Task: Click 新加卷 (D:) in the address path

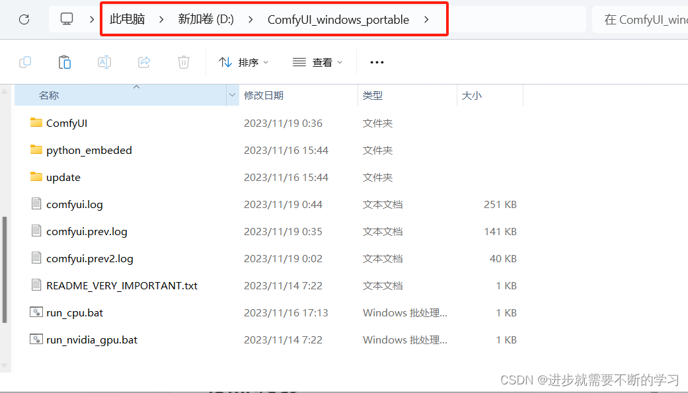Action: [206, 19]
